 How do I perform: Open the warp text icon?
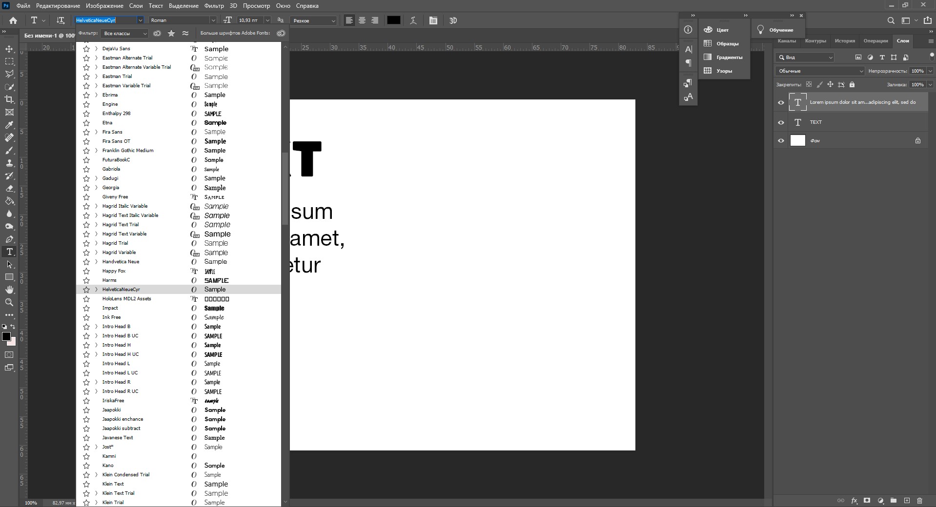coord(413,20)
